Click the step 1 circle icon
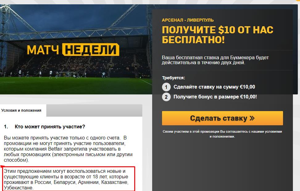This screenshot has width=300, height=191. click(166, 87)
